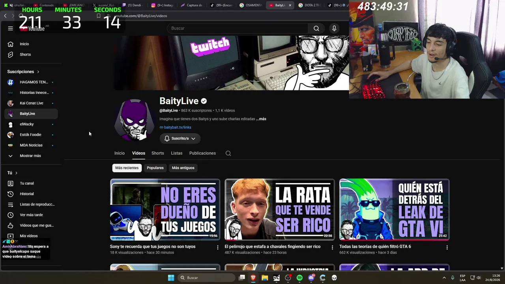This screenshot has height=284, width=505.
Task: Filter videos by Populares
Action: pos(155,168)
